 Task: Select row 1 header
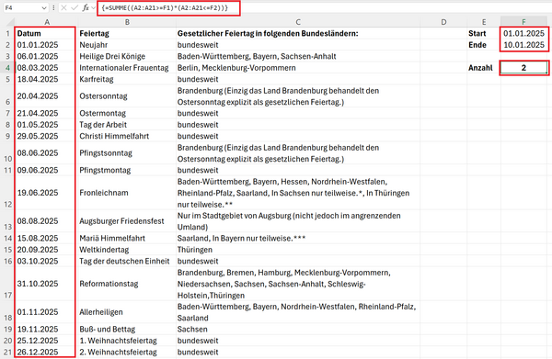7,34
